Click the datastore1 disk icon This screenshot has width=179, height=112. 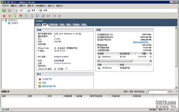coord(99,57)
